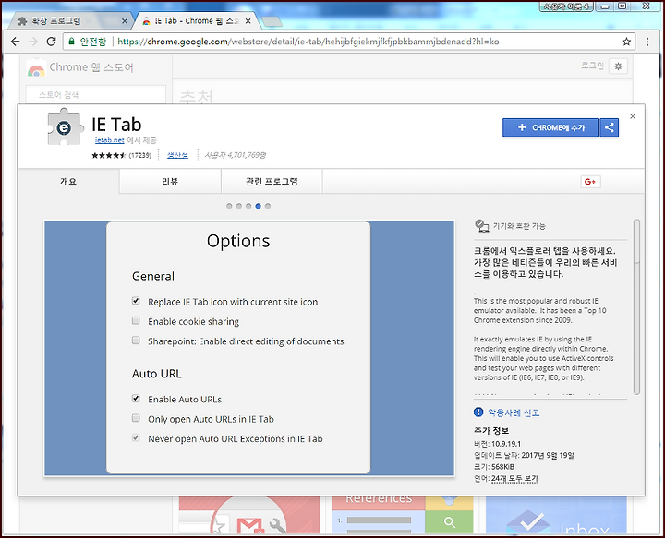Select the 개요 tab
The width and height of the screenshot is (665, 538).
pos(68,181)
